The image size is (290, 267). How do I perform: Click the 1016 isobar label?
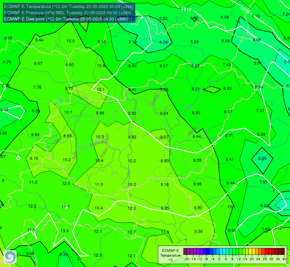(245, 9)
